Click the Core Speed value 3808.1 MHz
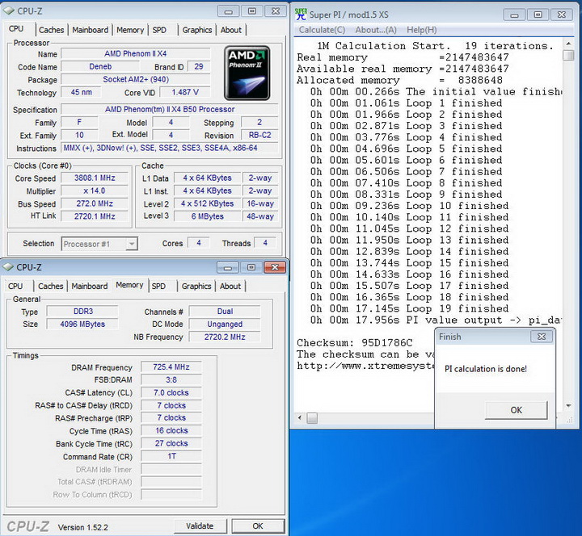 [x=95, y=178]
